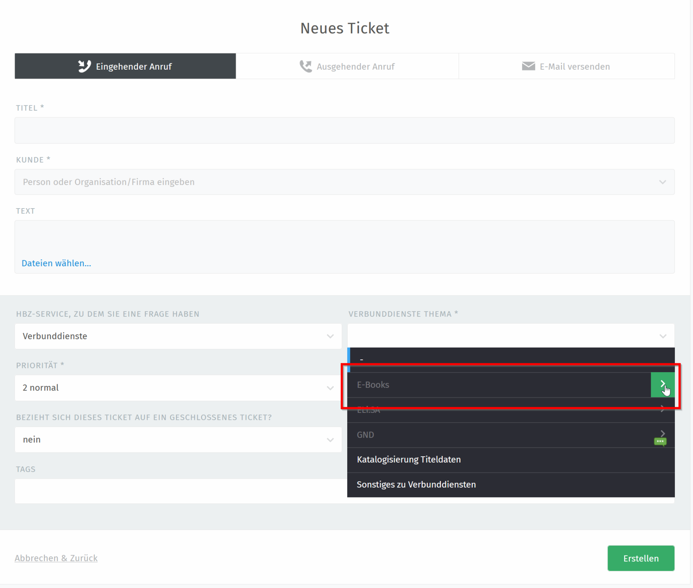Open the Kunde field dropdown arrow
This screenshot has height=588, width=693.
(x=662, y=182)
